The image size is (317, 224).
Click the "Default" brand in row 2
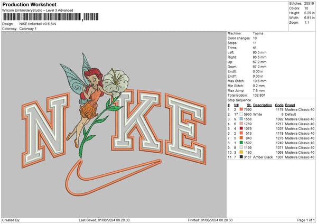[x=291, y=114]
